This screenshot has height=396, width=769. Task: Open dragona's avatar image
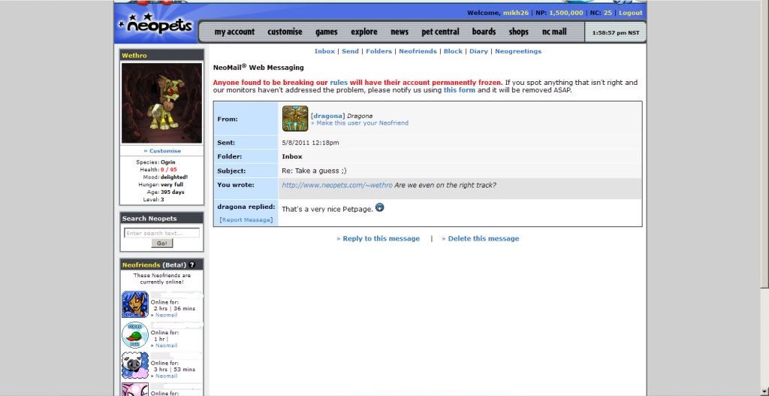pos(295,118)
